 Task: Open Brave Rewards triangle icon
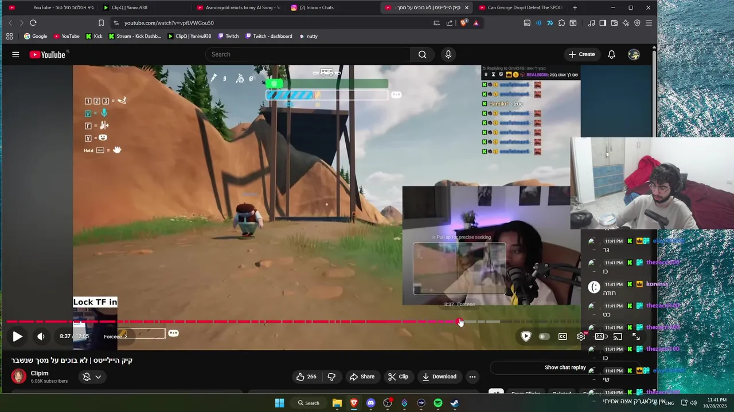[x=476, y=23]
